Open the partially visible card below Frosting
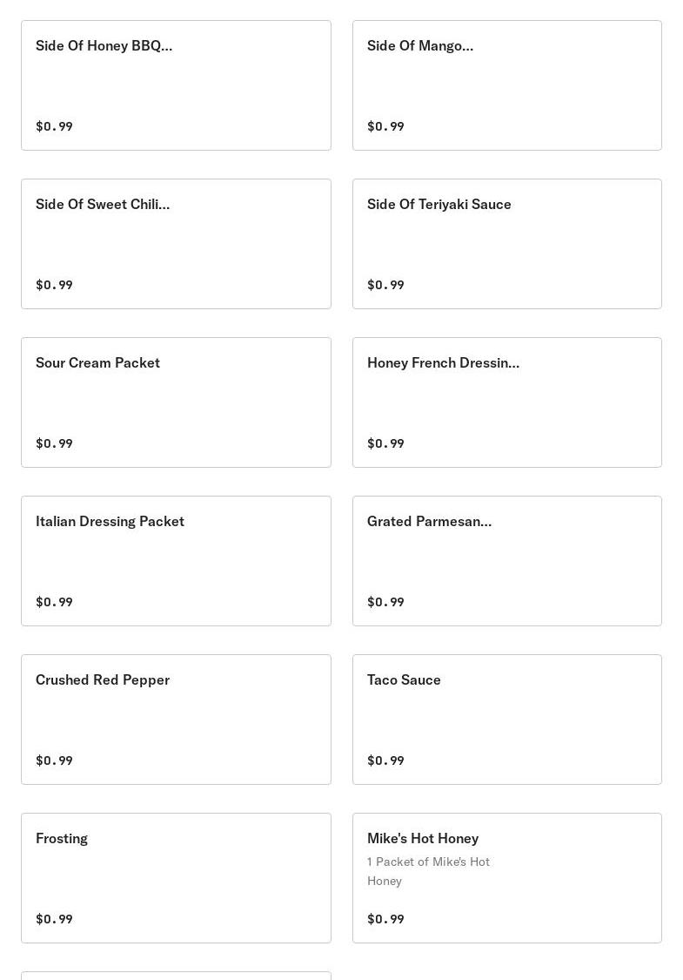Viewport: 683px width, 980px height. click(x=176, y=976)
